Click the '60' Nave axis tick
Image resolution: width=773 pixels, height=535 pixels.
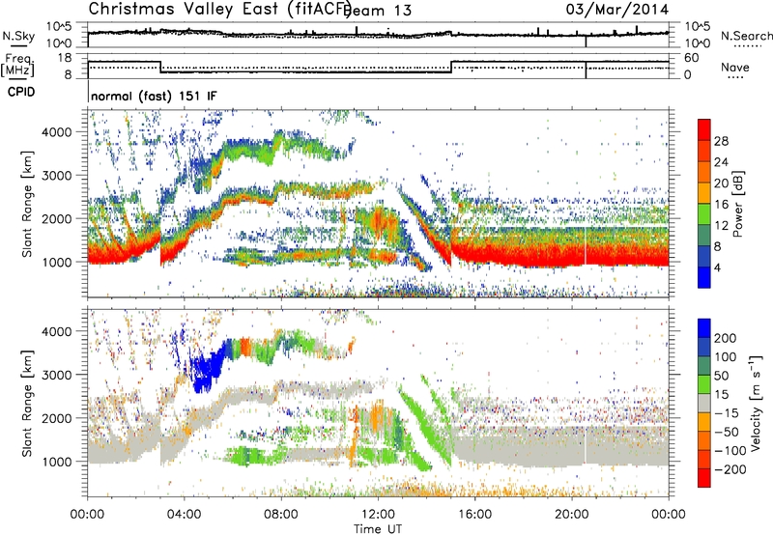[x=692, y=58]
